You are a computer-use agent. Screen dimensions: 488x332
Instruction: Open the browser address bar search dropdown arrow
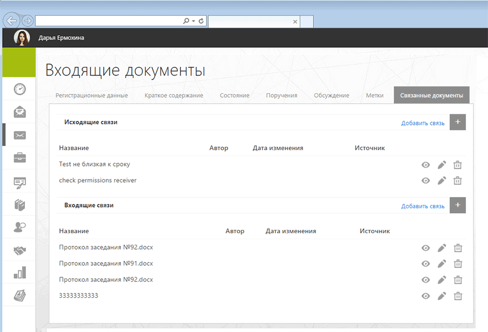[x=194, y=21]
